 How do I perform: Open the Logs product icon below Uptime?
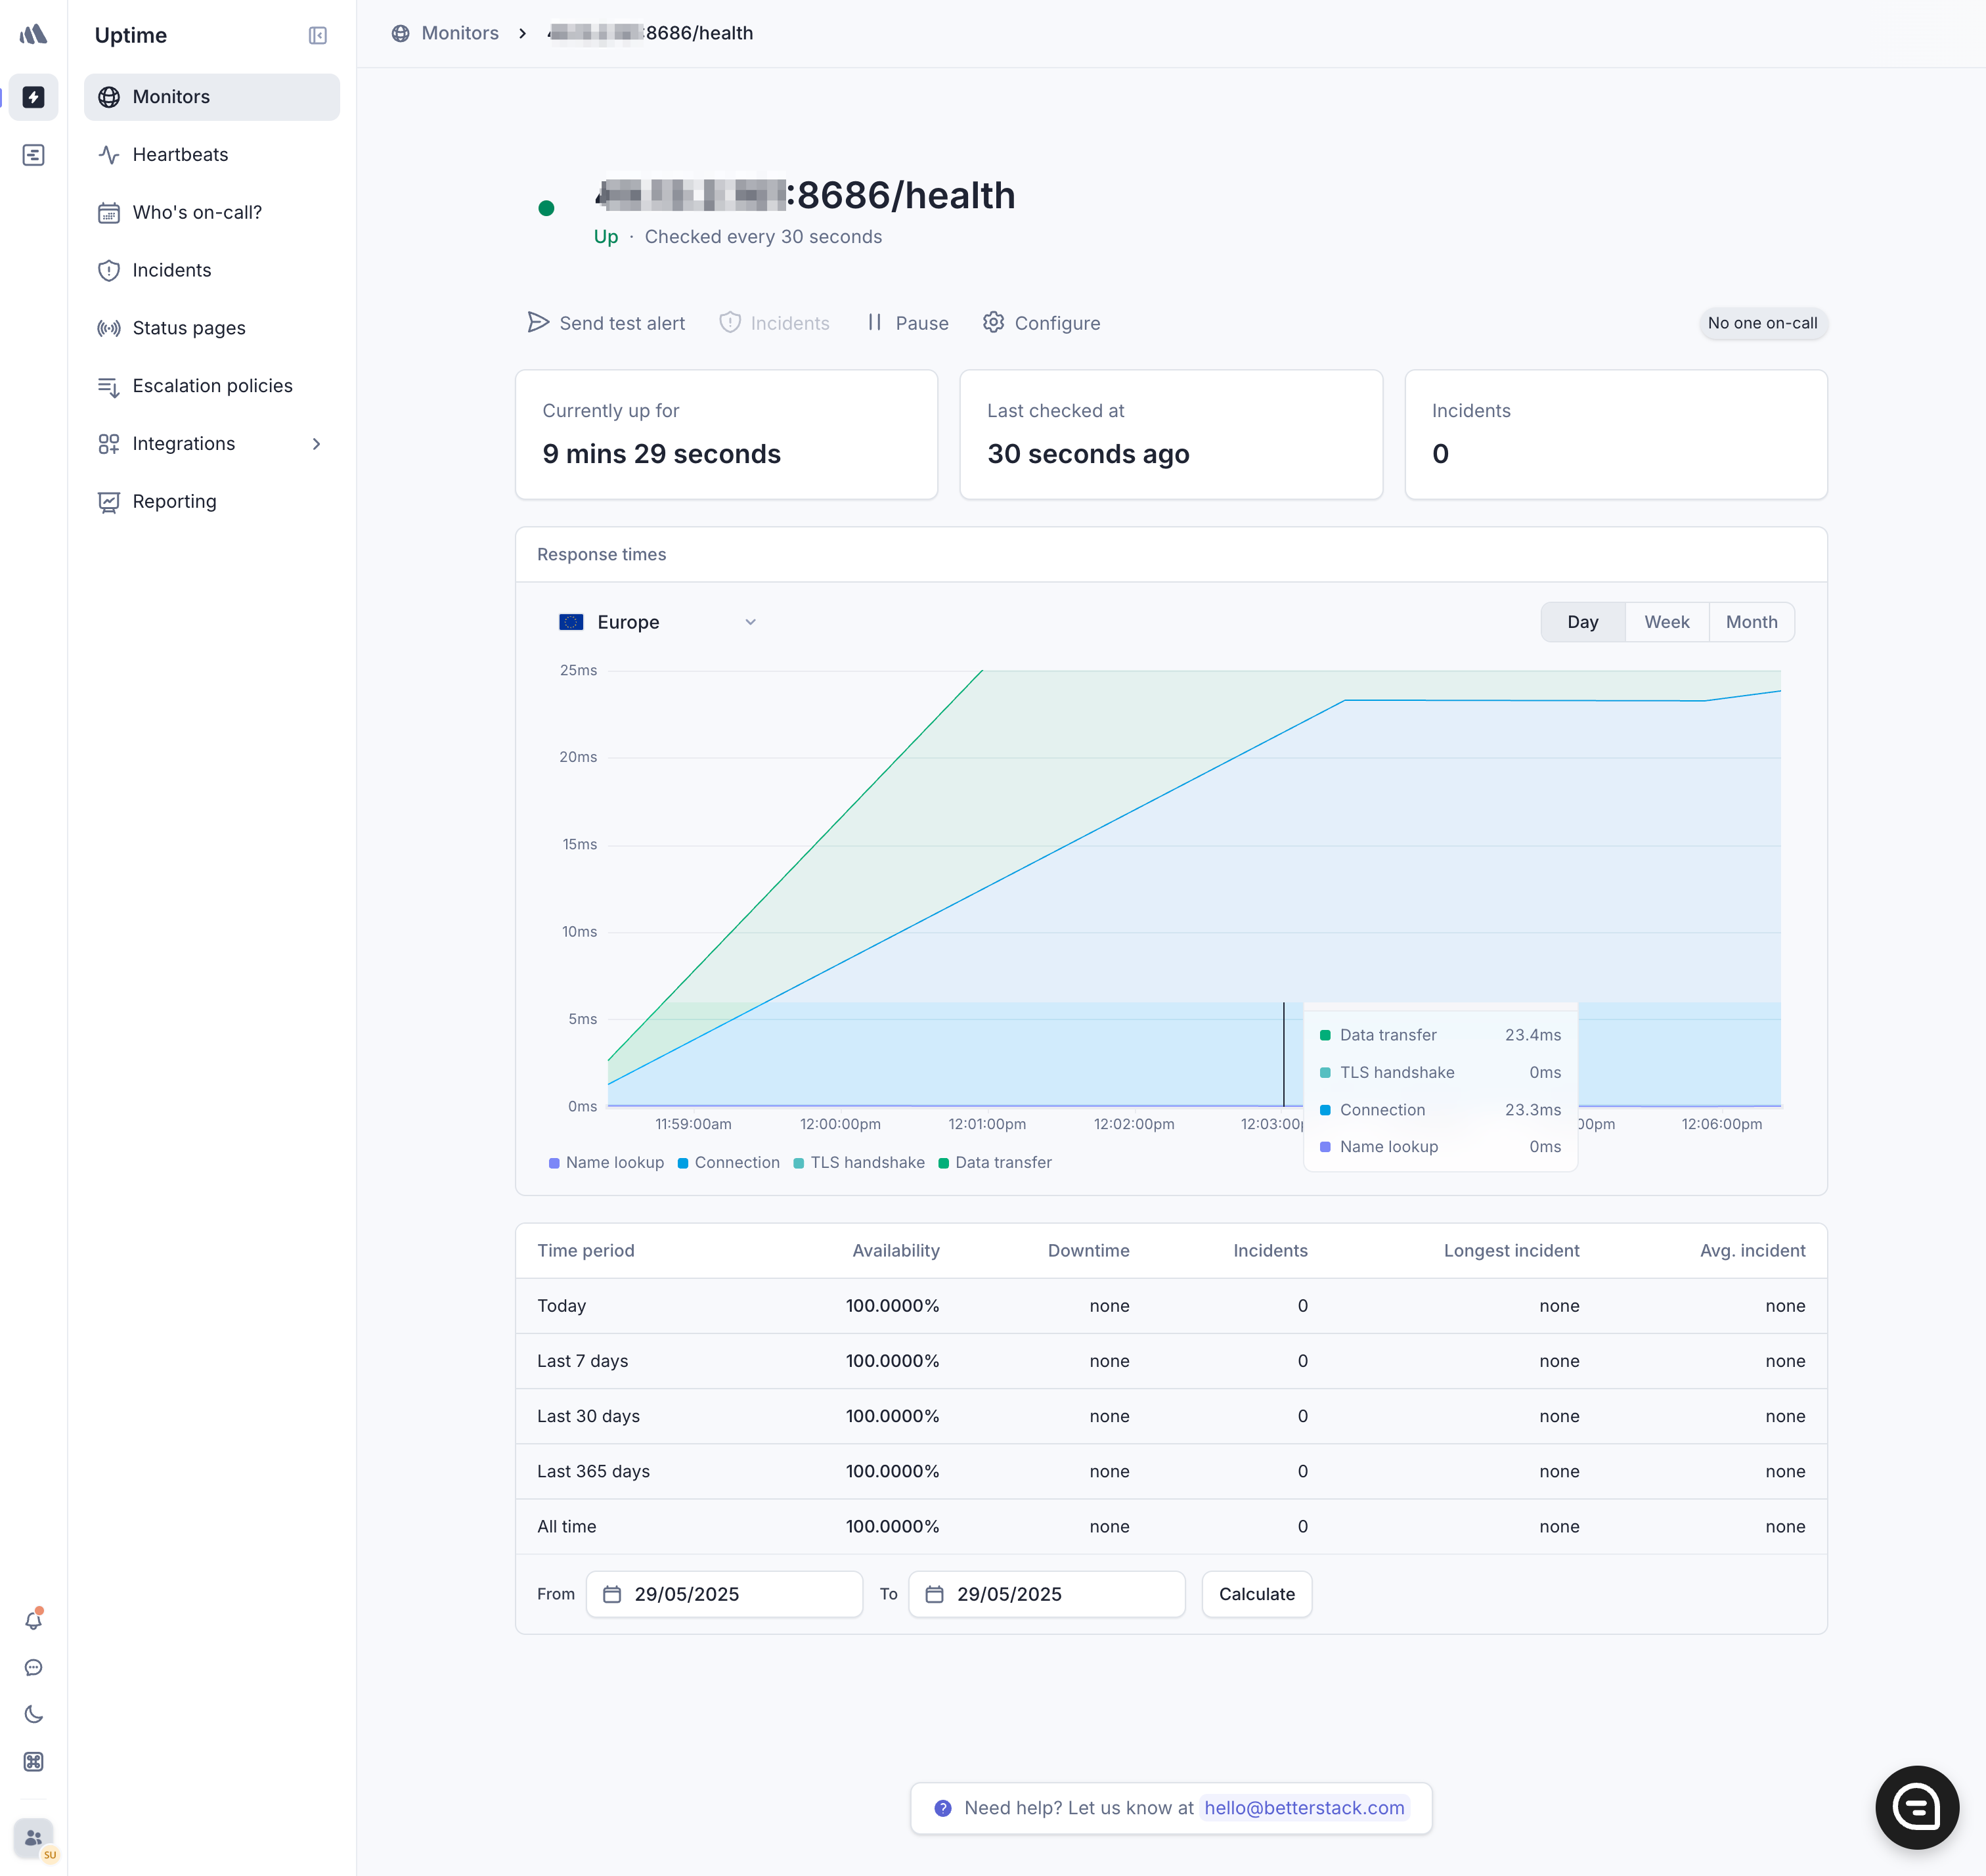coord(33,154)
